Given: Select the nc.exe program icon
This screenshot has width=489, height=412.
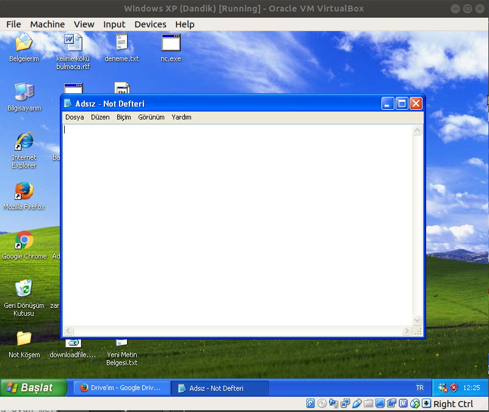Looking at the screenshot, I should [170, 42].
